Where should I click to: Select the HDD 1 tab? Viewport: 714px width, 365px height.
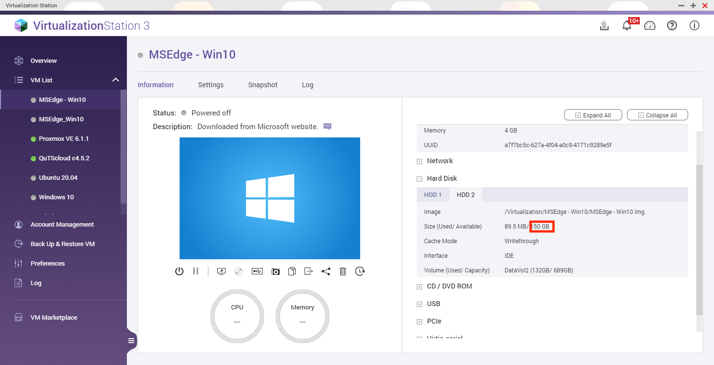(433, 194)
